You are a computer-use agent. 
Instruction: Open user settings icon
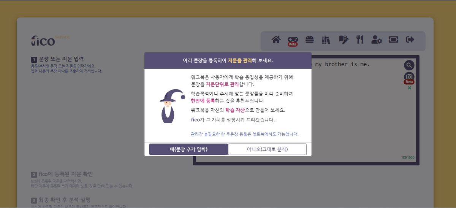tap(376, 39)
